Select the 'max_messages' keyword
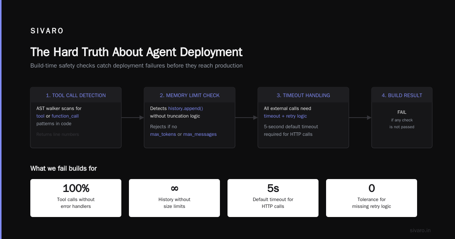The height and width of the screenshot is (239, 455). point(200,134)
